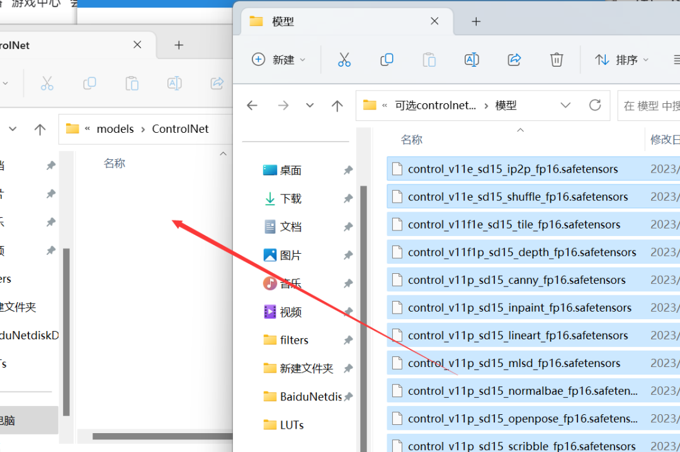Screen dimensions: 680x452
Task: Refresh the 模型 folder view
Action: [595, 105]
